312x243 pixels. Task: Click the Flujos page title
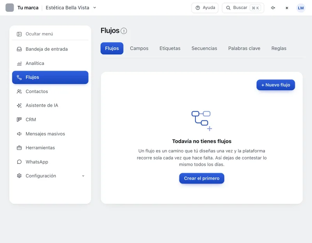(x=110, y=31)
